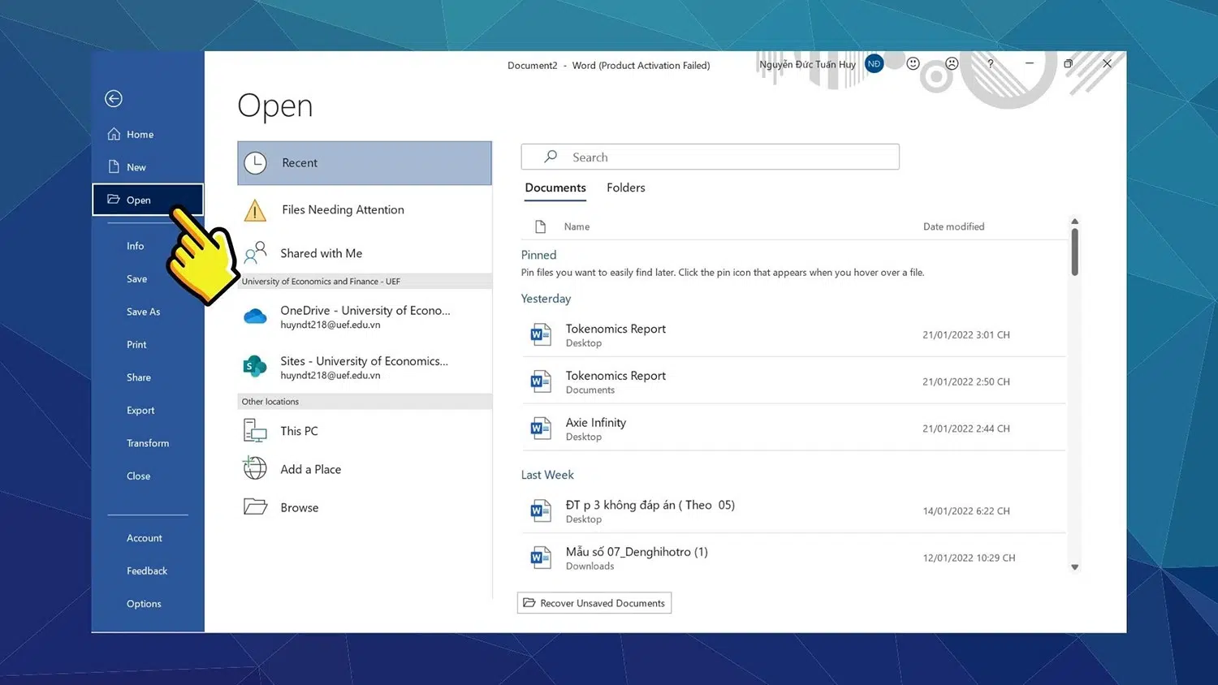Open ĐT p 3 không đáp án document
The height and width of the screenshot is (685, 1218).
(x=793, y=511)
